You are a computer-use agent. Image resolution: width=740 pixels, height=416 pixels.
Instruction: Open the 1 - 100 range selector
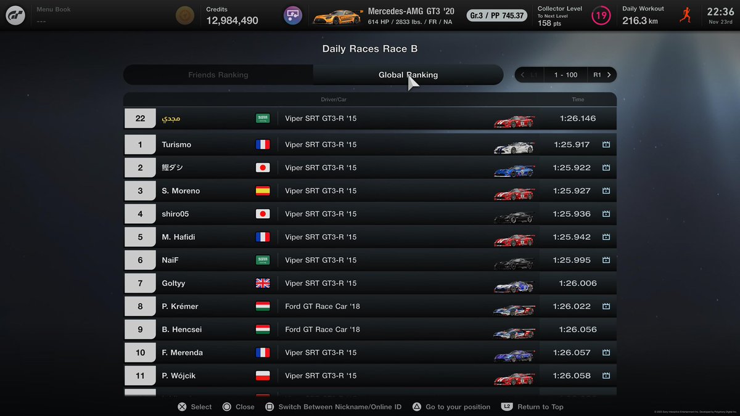(x=565, y=75)
